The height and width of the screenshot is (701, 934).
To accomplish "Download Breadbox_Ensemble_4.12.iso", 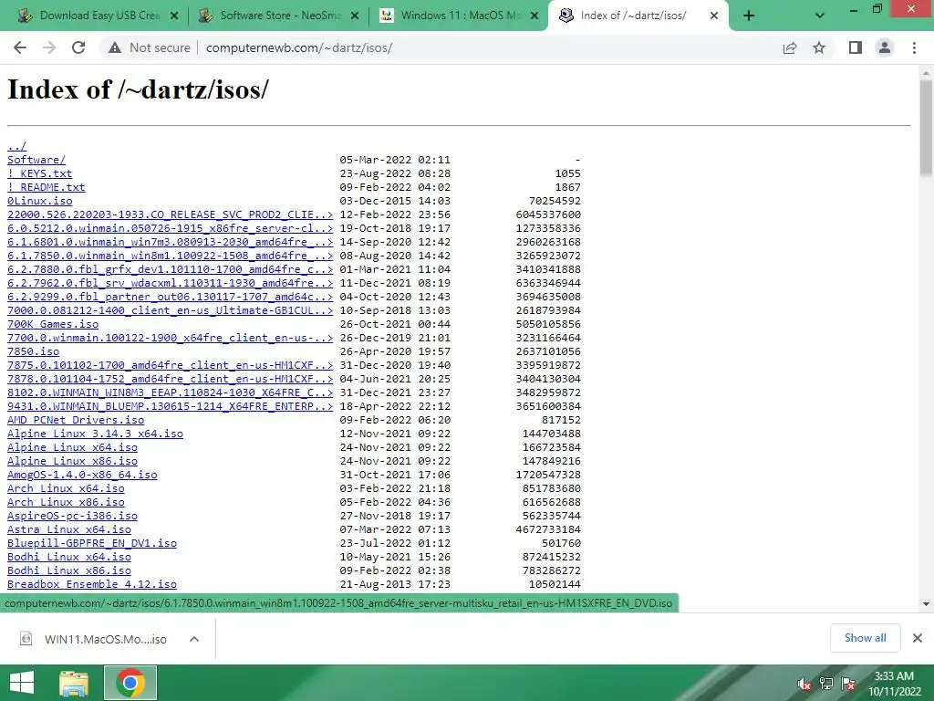I will (x=92, y=585).
